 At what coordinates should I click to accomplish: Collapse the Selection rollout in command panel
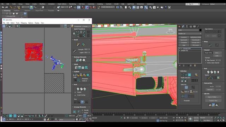[x=183, y=71]
